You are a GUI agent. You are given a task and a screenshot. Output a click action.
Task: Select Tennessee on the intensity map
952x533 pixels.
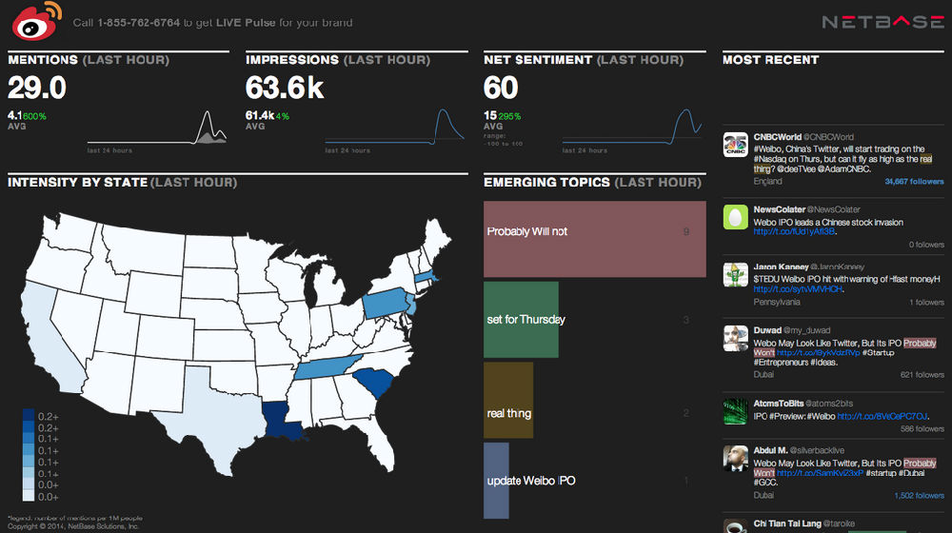click(x=327, y=366)
